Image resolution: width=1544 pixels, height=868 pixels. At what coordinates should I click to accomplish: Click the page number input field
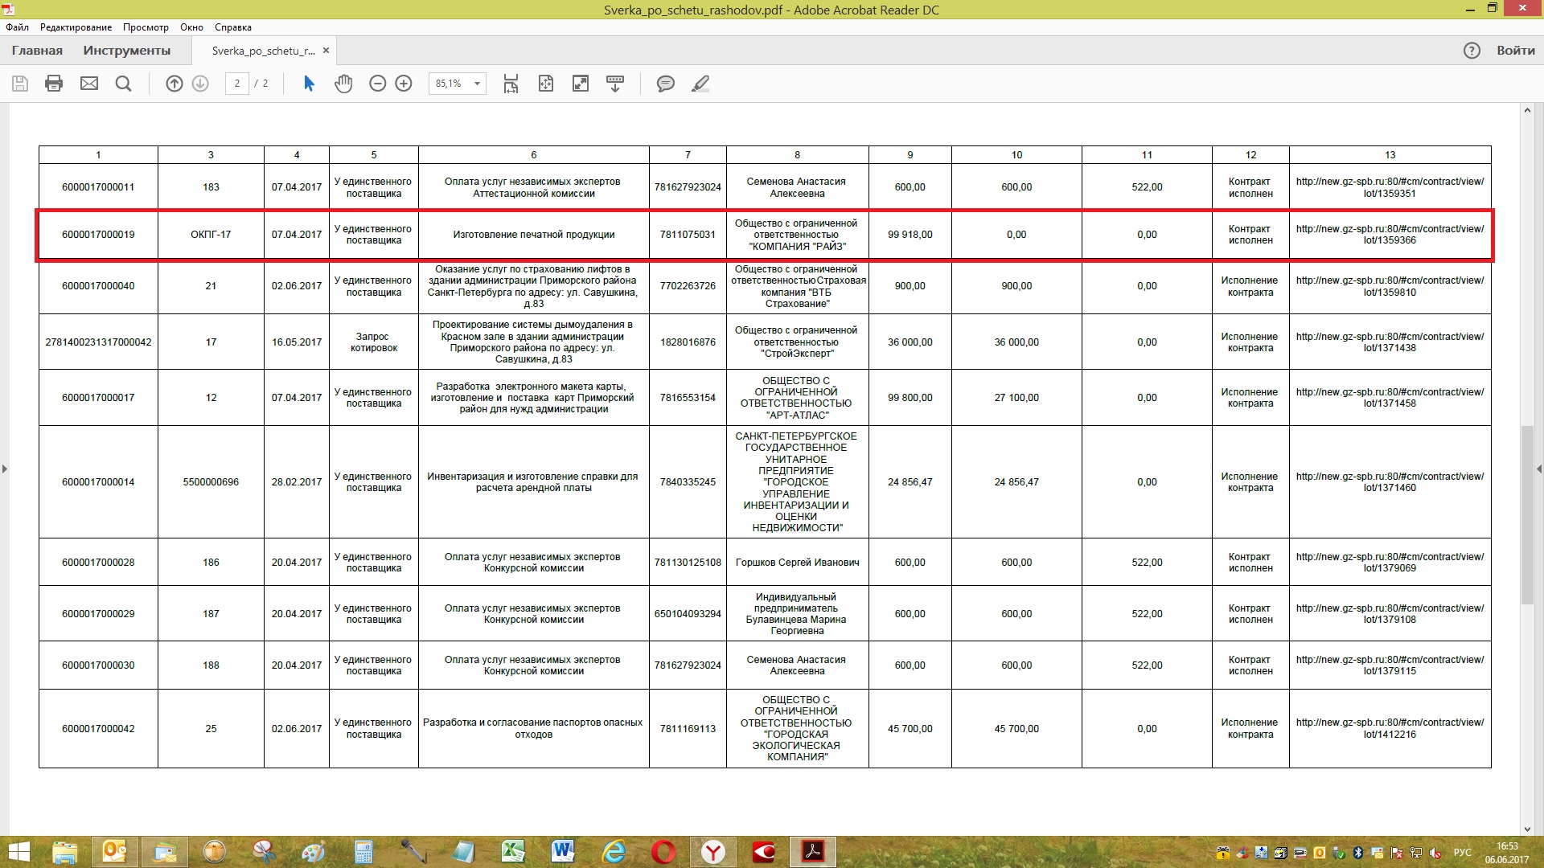236,84
